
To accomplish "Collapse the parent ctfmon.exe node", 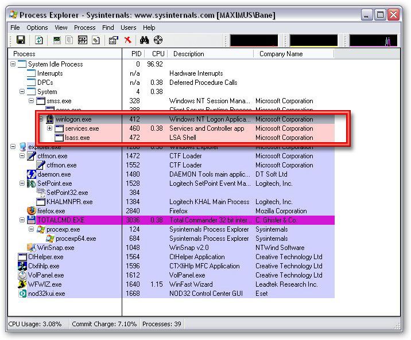I will click(x=22, y=156).
